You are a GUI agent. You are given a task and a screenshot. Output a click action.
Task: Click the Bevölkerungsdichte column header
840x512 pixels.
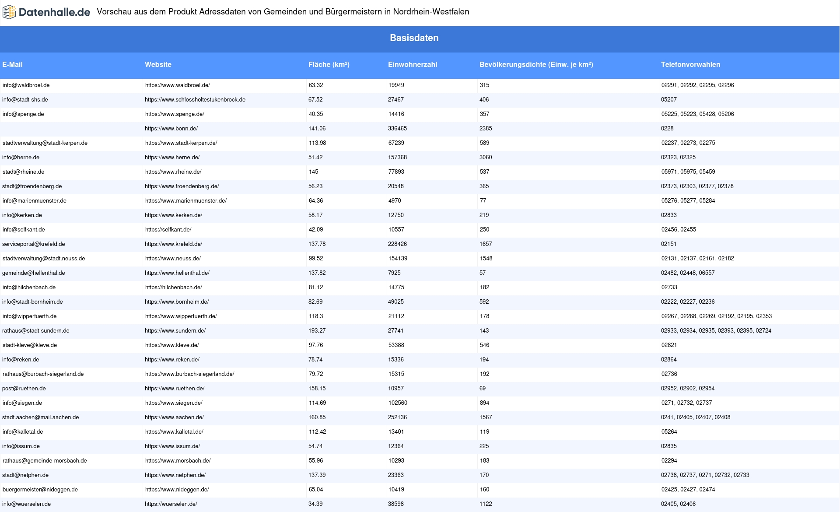click(536, 64)
